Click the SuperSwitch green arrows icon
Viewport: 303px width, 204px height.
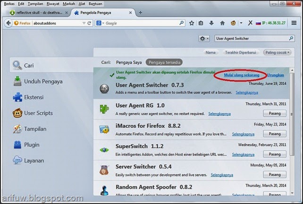click(x=104, y=150)
